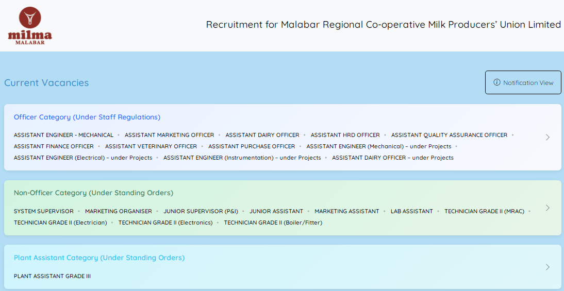
Task: Select TECHNICIAN GRADE II (Boiler/Fitter) vacancy text
Action: [x=273, y=222]
